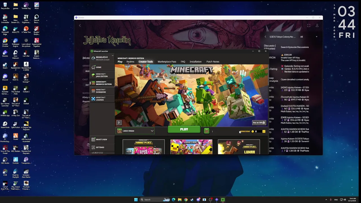The height and width of the screenshot is (203, 361).
Task: Open Minecraft Launcher icon on taskbar
Action: tap(223, 200)
